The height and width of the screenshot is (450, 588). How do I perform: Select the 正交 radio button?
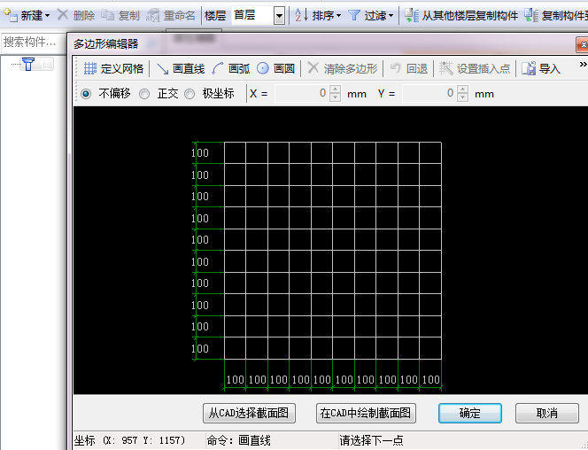coord(144,94)
